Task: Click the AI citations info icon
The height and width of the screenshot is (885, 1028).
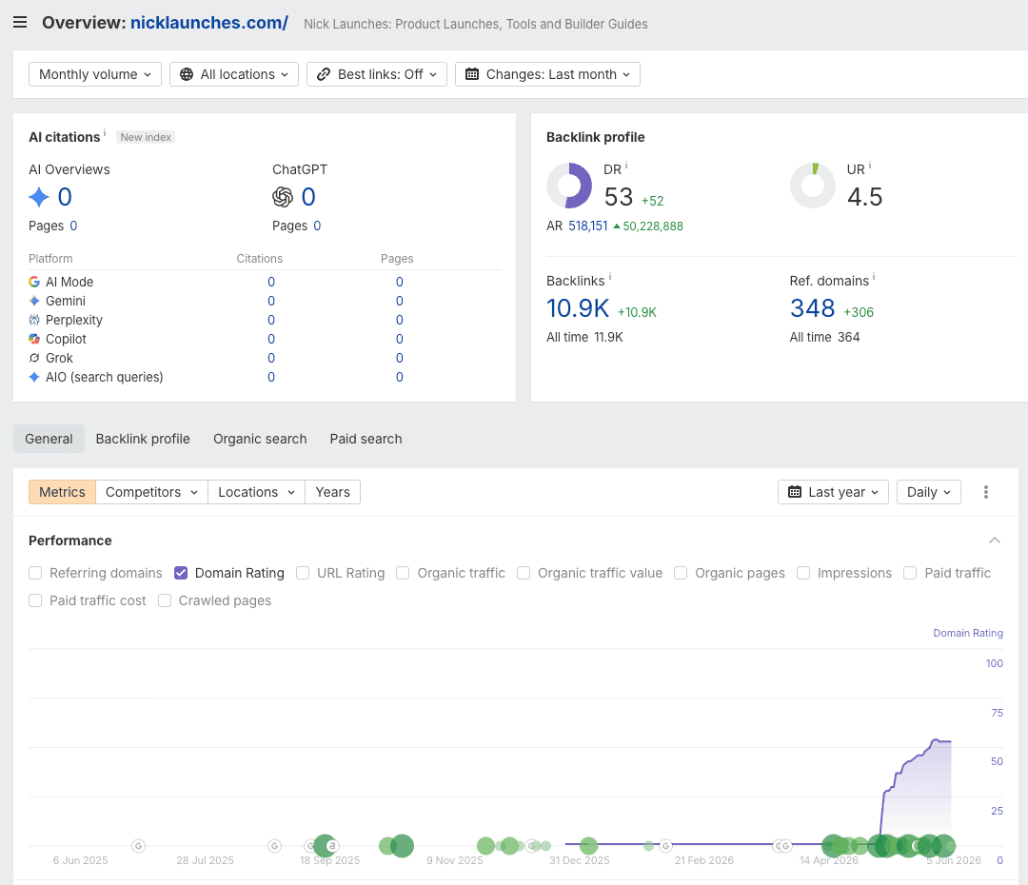Action: pos(105,132)
